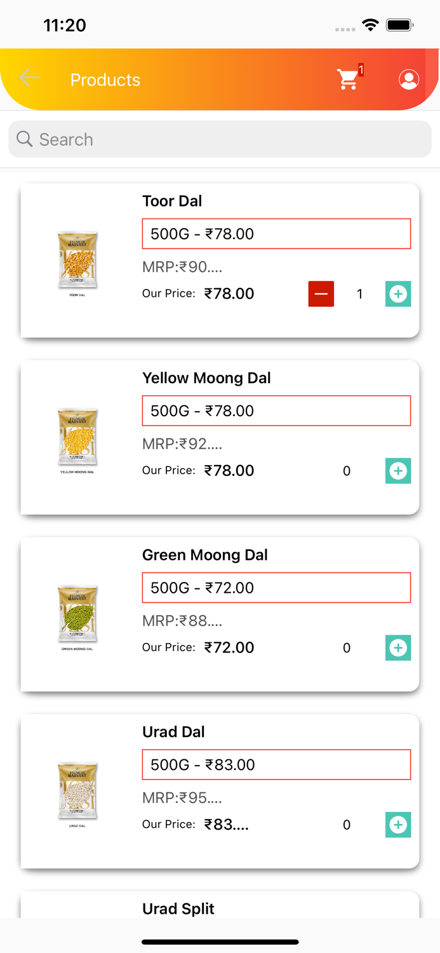Add Green Moong Dal with plus button
The image size is (440, 953).
(398, 647)
